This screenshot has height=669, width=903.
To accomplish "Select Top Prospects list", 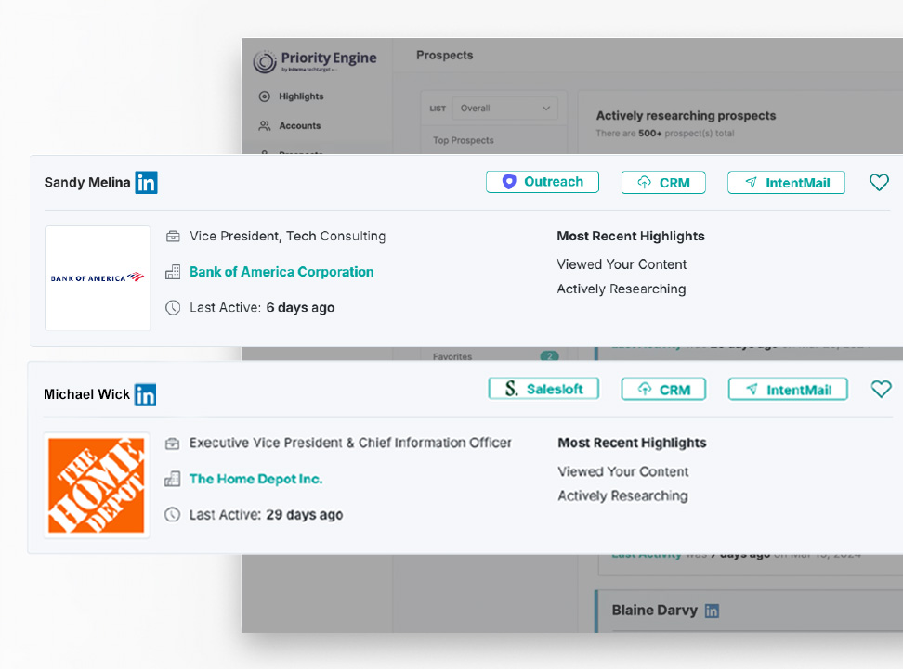I will (464, 140).
